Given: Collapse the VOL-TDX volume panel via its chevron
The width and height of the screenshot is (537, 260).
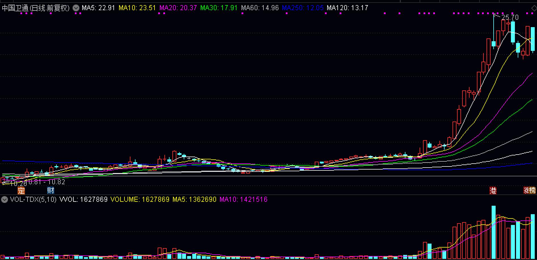Looking at the screenshot, I should (x=4, y=200).
